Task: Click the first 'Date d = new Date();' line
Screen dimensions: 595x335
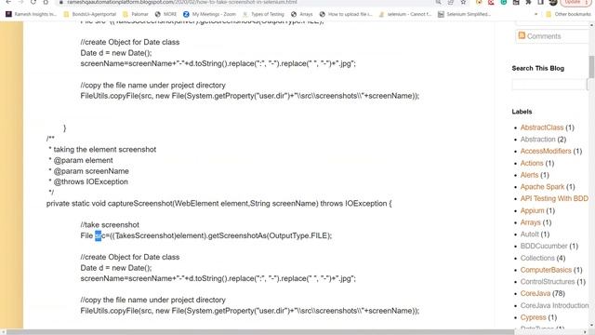Action: click(x=116, y=53)
